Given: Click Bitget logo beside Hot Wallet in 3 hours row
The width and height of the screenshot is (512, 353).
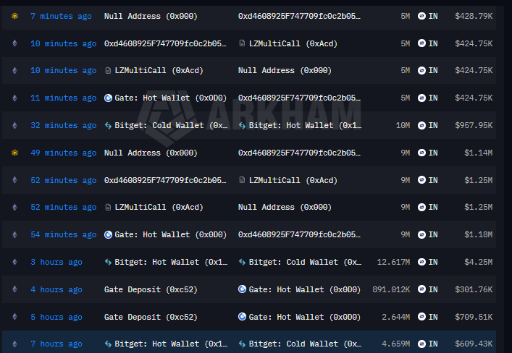Looking at the screenshot, I should [108, 262].
